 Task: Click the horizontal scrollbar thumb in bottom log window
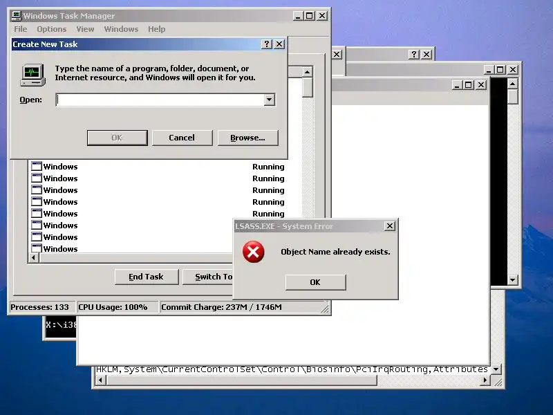(x=241, y=380)
